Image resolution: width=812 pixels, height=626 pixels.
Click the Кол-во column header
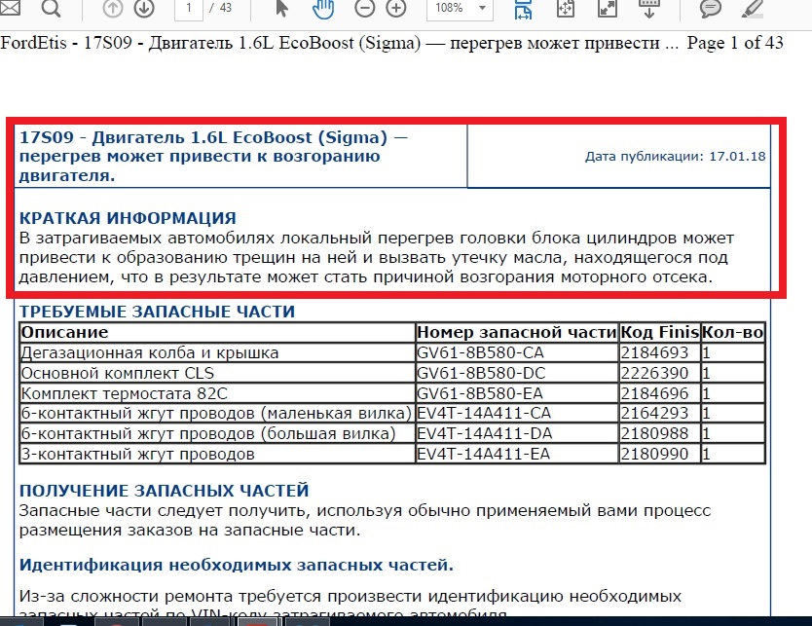point(733,332)
